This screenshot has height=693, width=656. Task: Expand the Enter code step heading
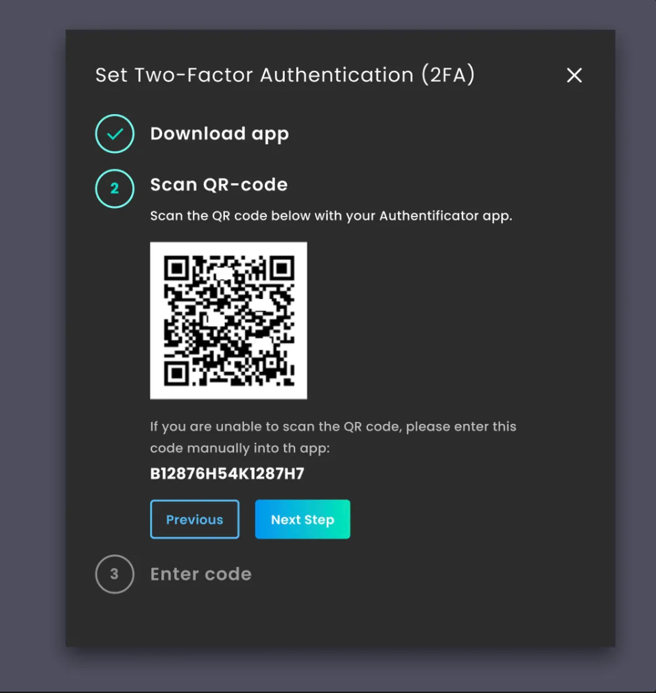200,574
